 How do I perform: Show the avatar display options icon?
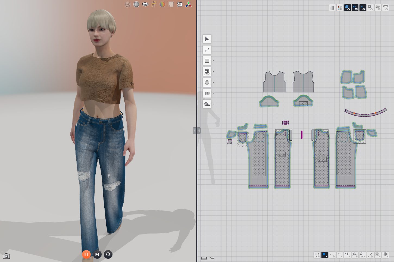tap(154, 4)
